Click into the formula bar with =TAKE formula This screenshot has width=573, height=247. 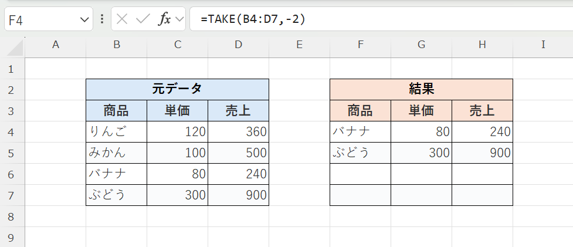tap(381, 19)
